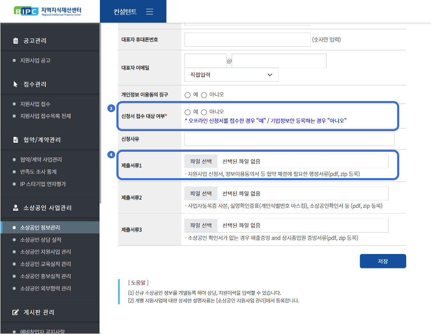
Task: Click the edit icon beside 게시판 관리
Action: pyautogui.click(x=16, y=312)
